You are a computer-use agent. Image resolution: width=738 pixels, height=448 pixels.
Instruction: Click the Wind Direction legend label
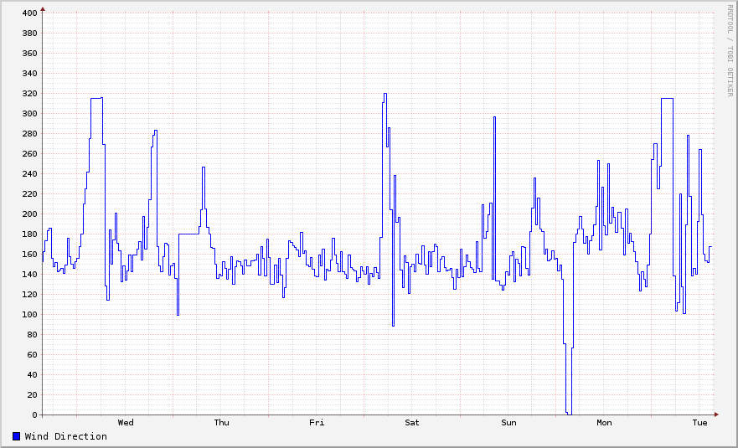pyautogui.click(x=66, y=436)
